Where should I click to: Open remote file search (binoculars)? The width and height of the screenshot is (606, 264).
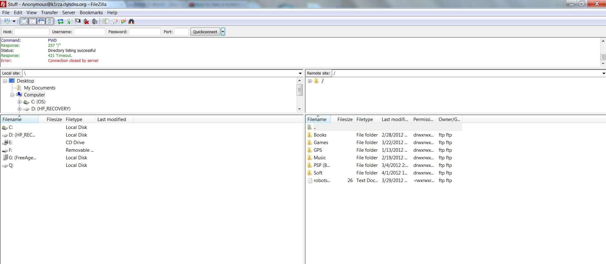tap(132, 21)
